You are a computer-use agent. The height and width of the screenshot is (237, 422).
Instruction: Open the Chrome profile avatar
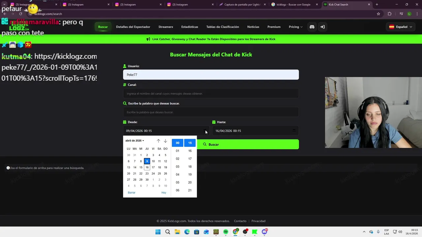click(x=409, y=14)
